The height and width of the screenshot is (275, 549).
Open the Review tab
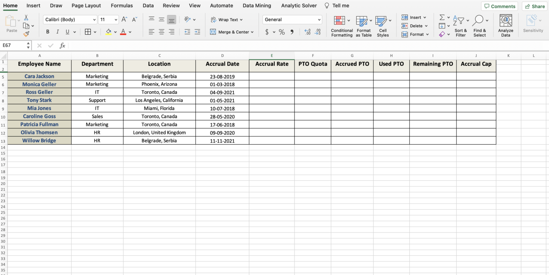pyautogui.click(x=171, y=6)
